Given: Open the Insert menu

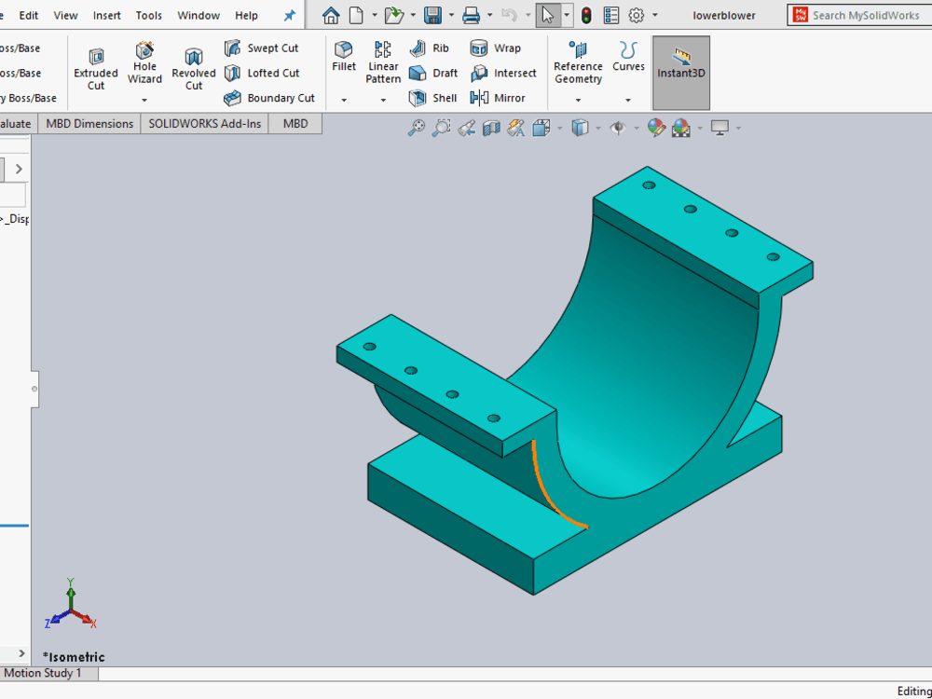Looking at the screenshot, I should click(x=107, y=16).
